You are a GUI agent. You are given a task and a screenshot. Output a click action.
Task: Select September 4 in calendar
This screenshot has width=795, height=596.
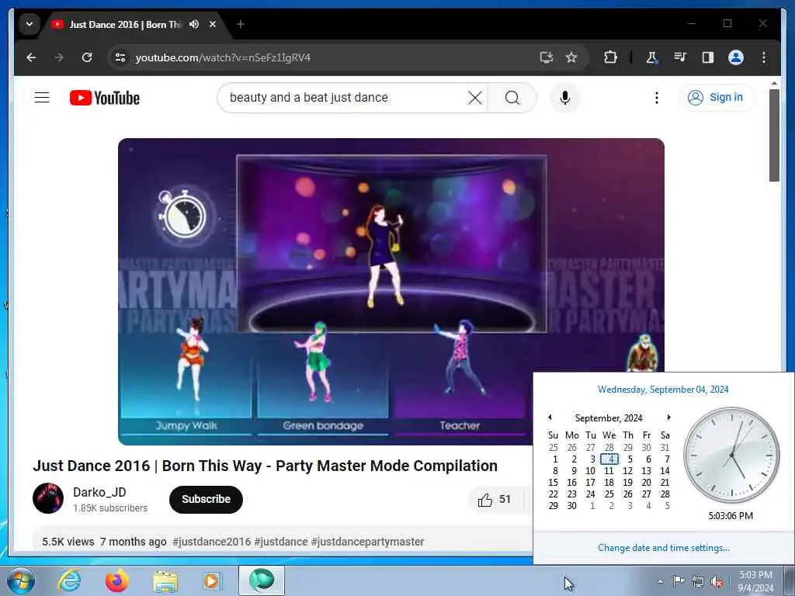(610, 459)
